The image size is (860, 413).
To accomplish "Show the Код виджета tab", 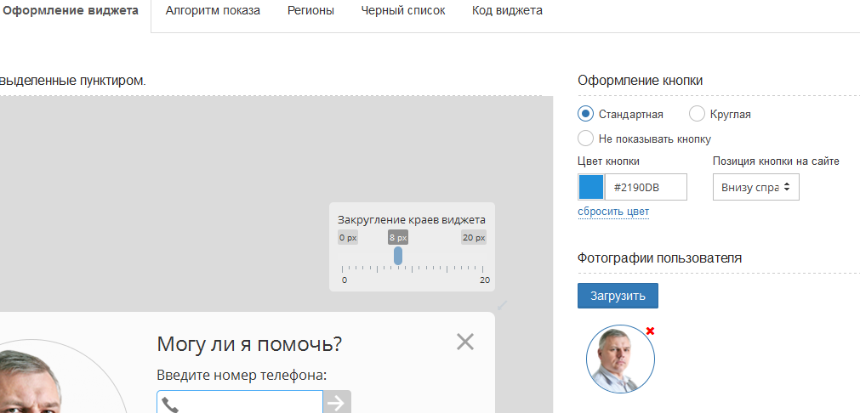I will 507,10.
